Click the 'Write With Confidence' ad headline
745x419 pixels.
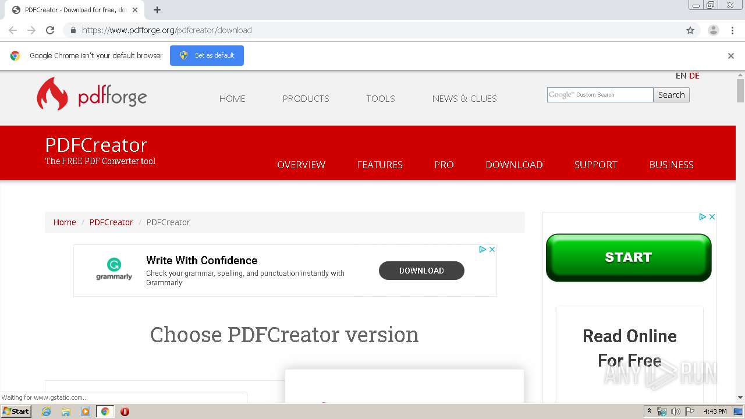201,260
